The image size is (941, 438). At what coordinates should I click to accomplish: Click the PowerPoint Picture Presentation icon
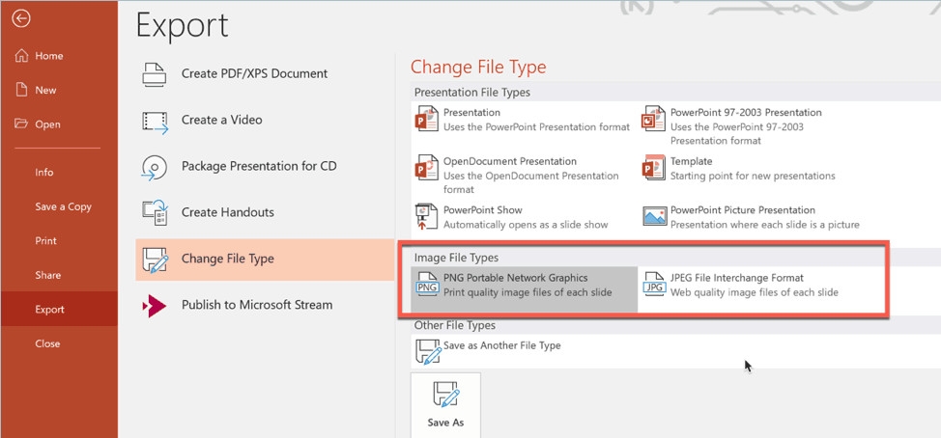coord(654,216)
